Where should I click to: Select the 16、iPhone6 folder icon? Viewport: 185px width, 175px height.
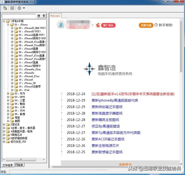[16, 80]
